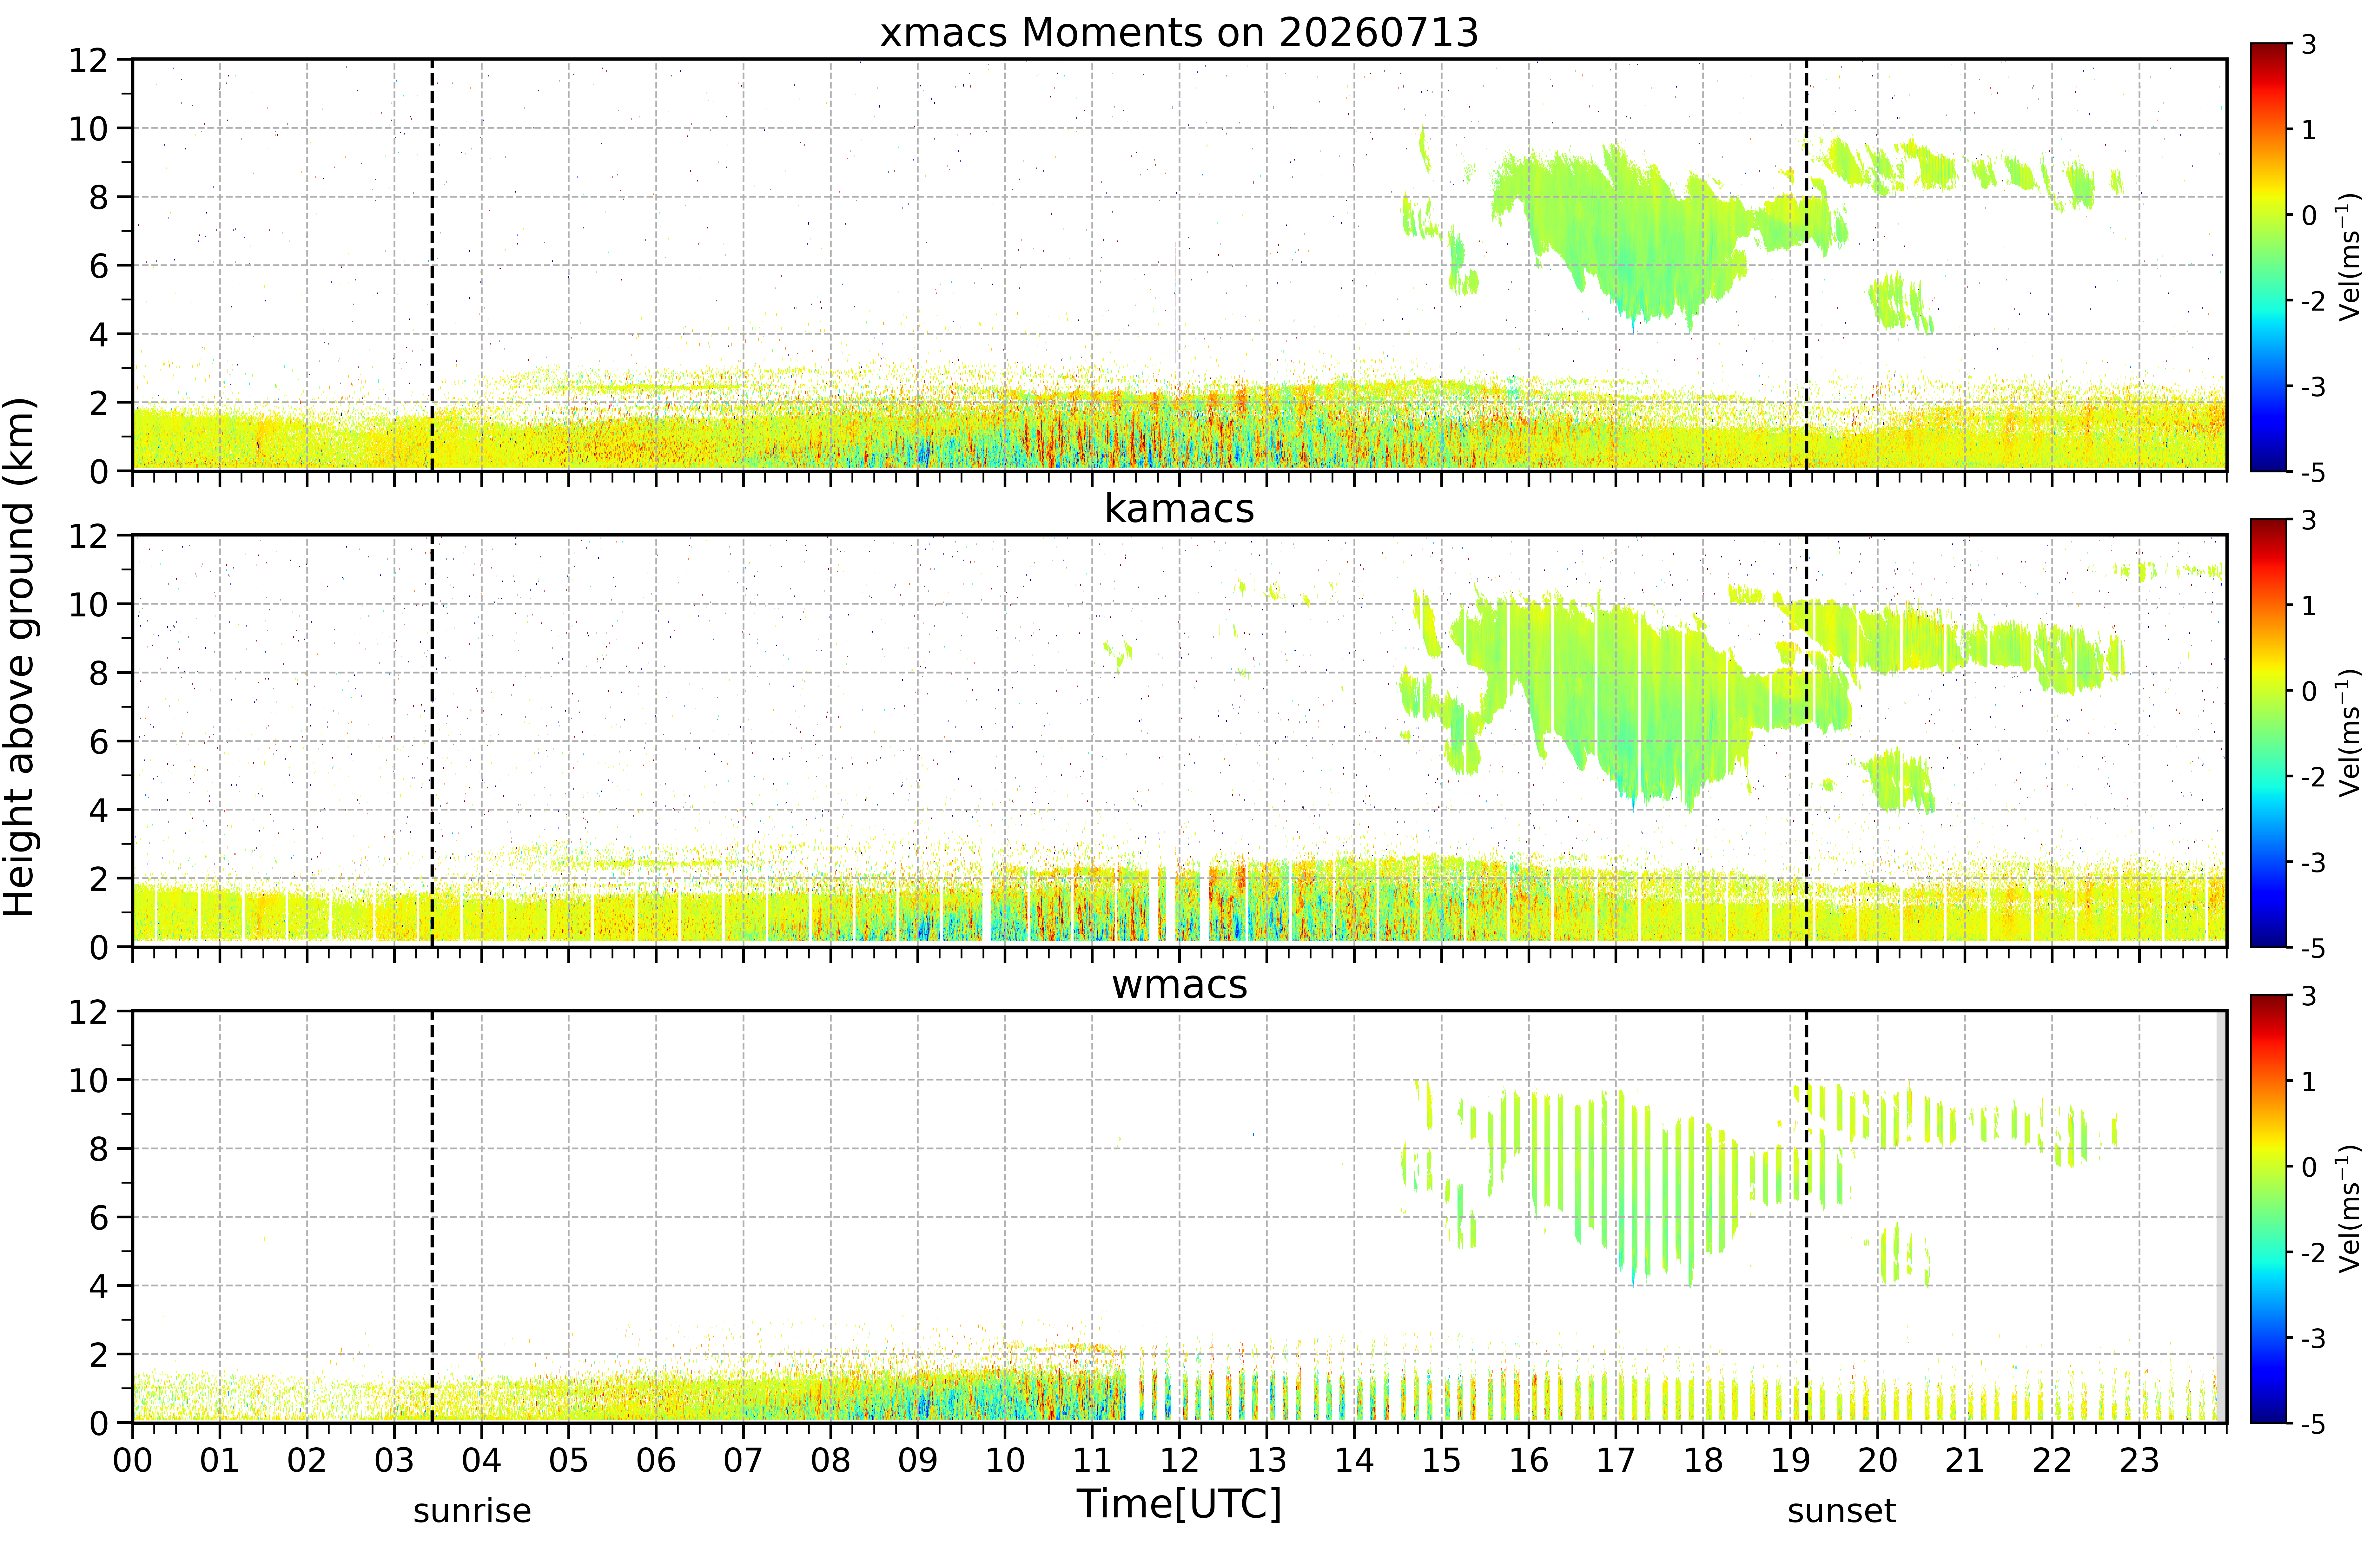Click the plot title 'xmacs Moments on 20260713'
The height and width of the screenshot is (1545, 2380).
coord(1179,33)
